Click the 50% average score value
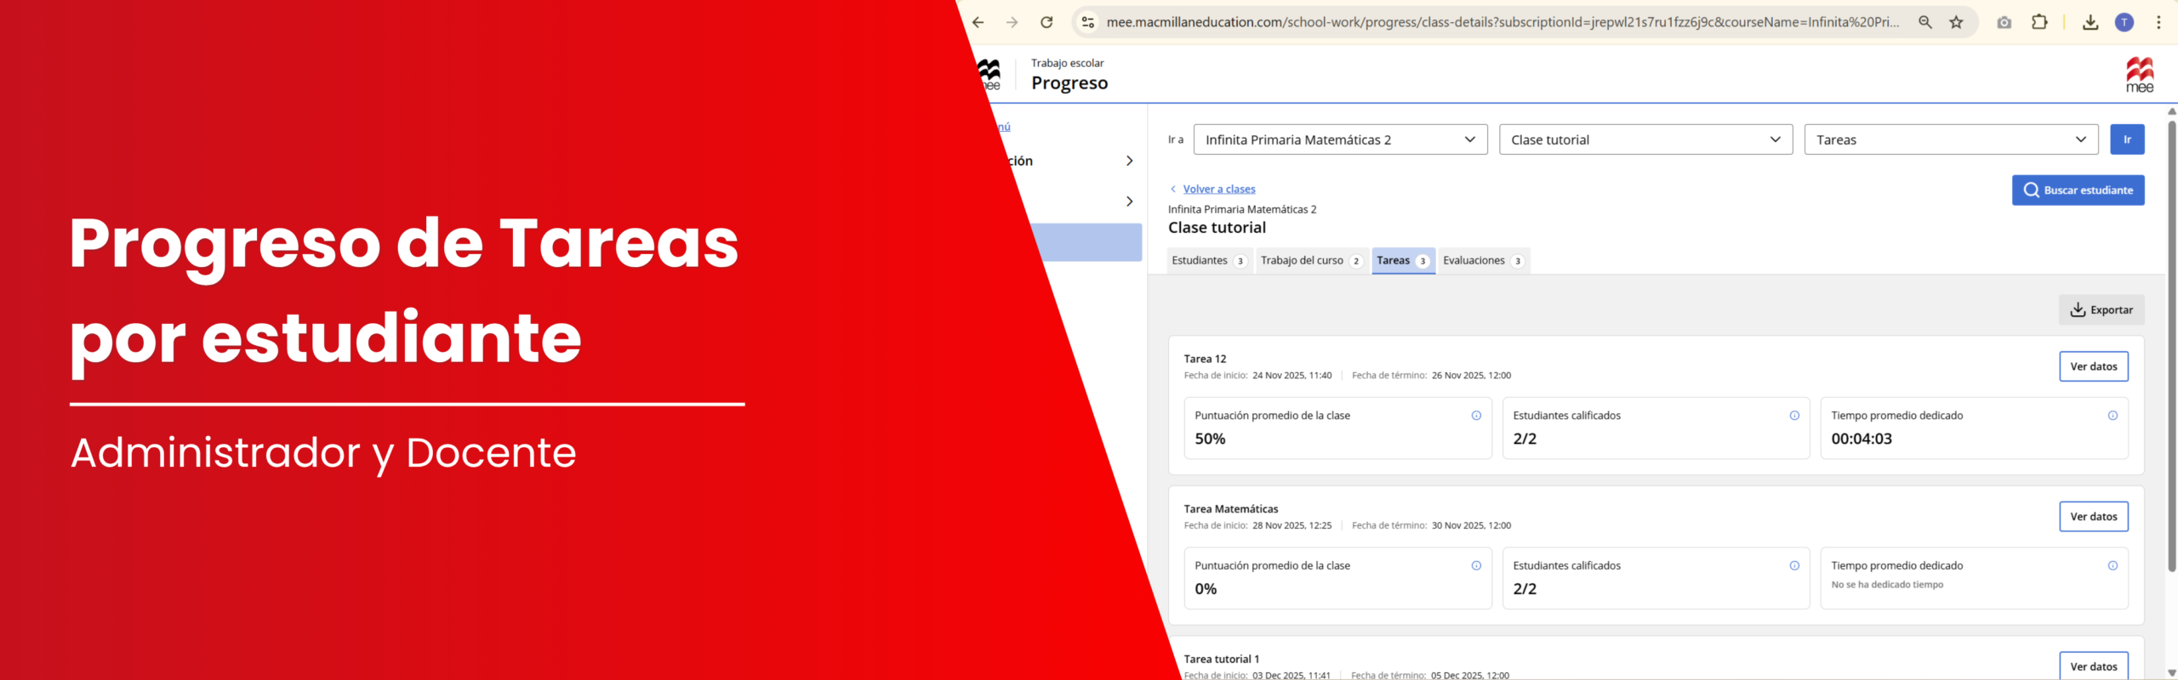2178x680 pixels. pos(1210,439)
